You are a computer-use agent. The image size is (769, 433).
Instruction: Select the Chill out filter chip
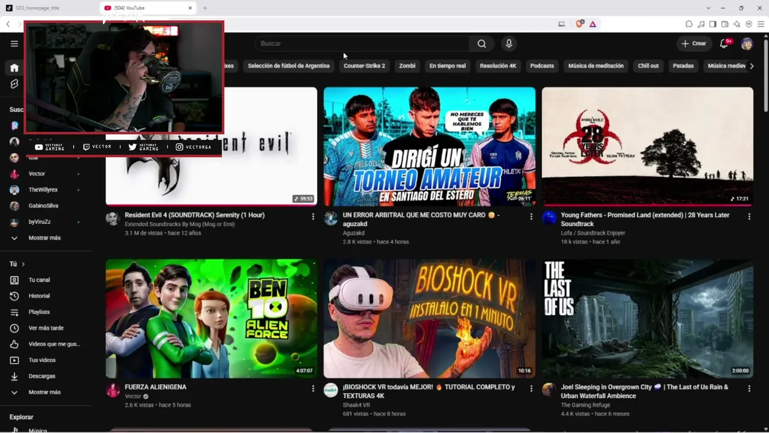648,66
